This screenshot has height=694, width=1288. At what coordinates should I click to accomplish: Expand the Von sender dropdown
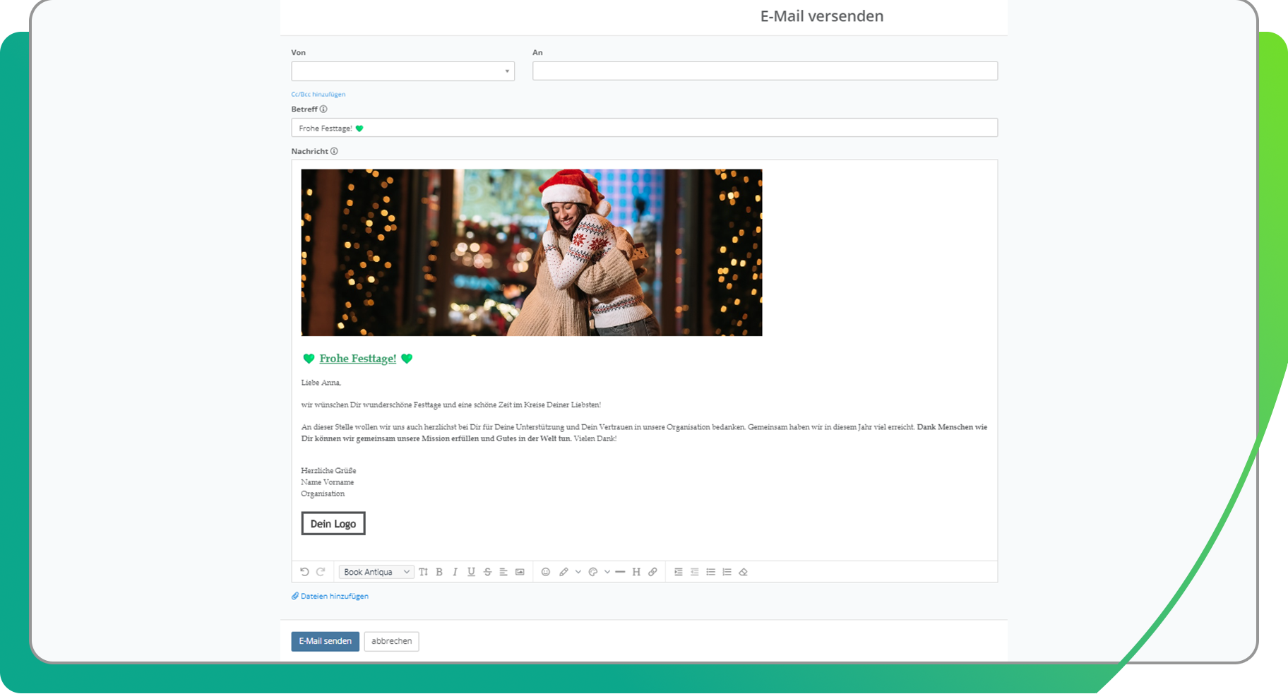click(x=402, y=71)
